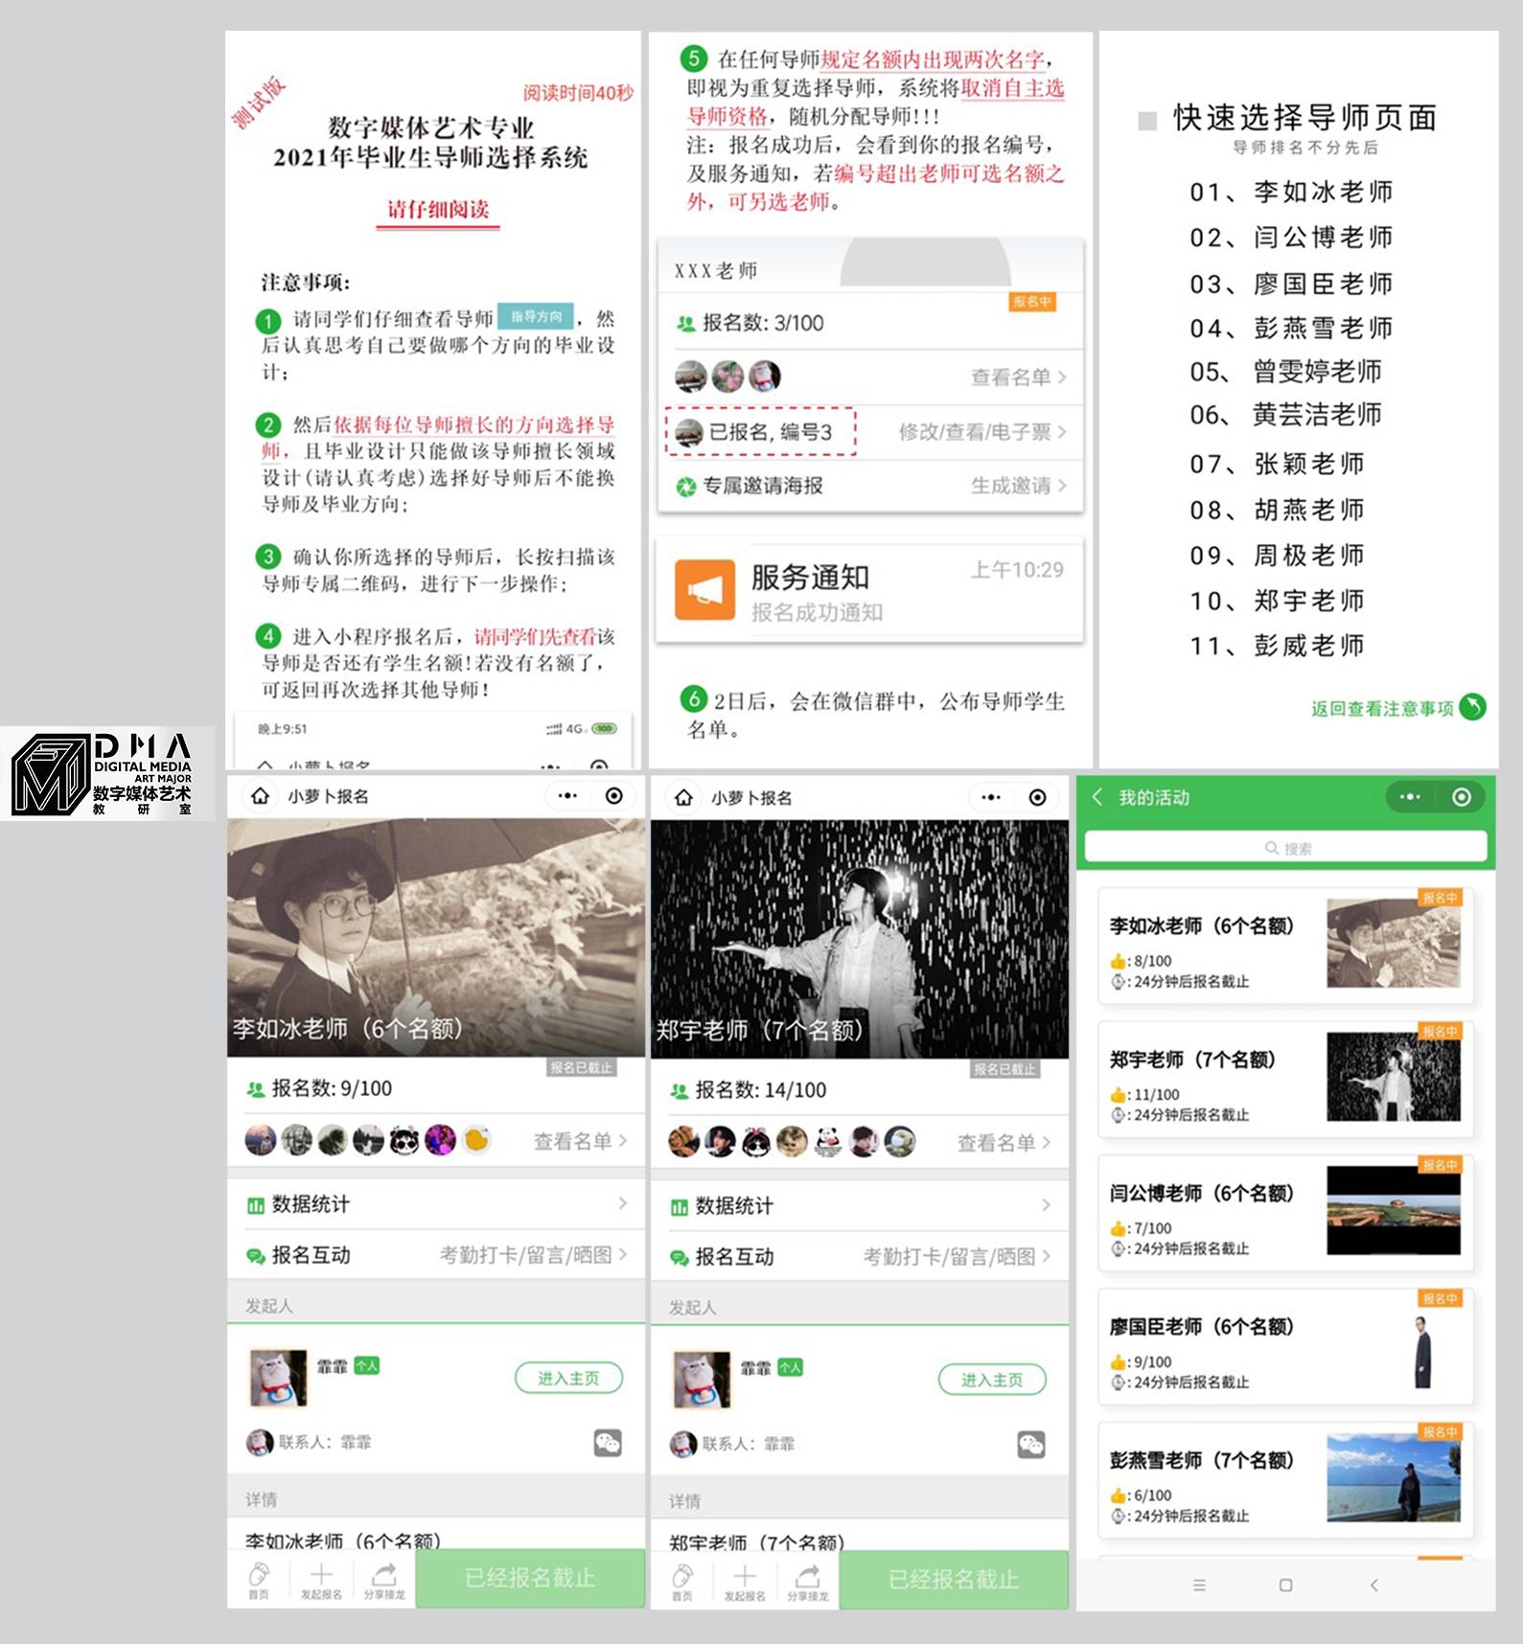Tap WeChat contact icon on 郑宇老师 page
The width and height of the screenshot is (1523, 1644).
pos(1031,1445)
